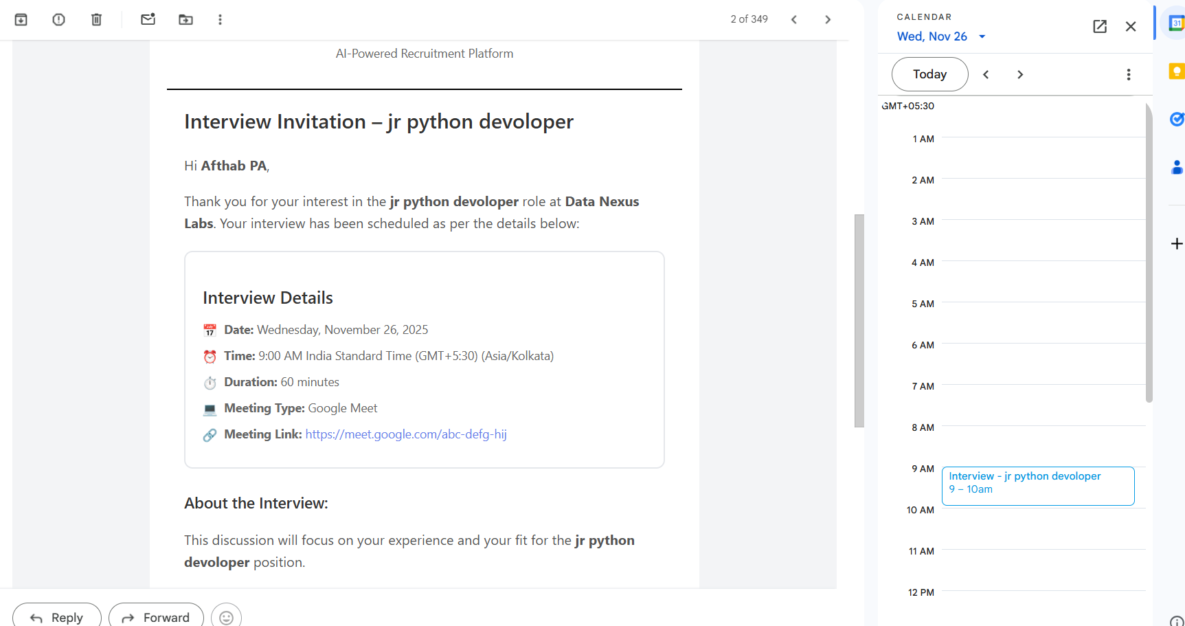Close the Calendar side panel
This screenshot has height=626, width=1185.
point(1131,26)
